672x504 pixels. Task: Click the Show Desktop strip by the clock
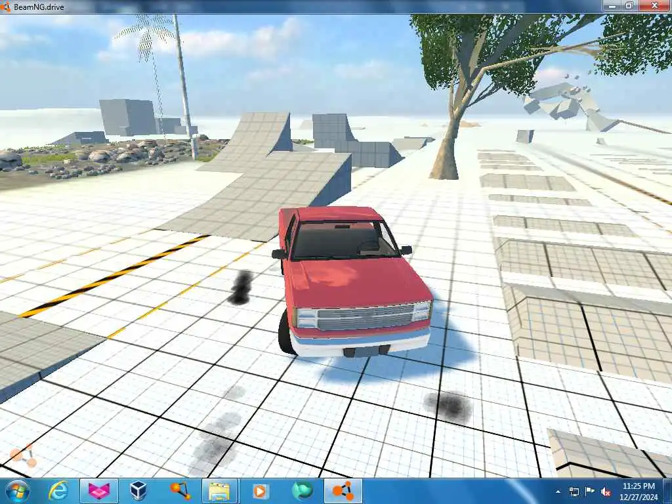click(x=669, y=491)
